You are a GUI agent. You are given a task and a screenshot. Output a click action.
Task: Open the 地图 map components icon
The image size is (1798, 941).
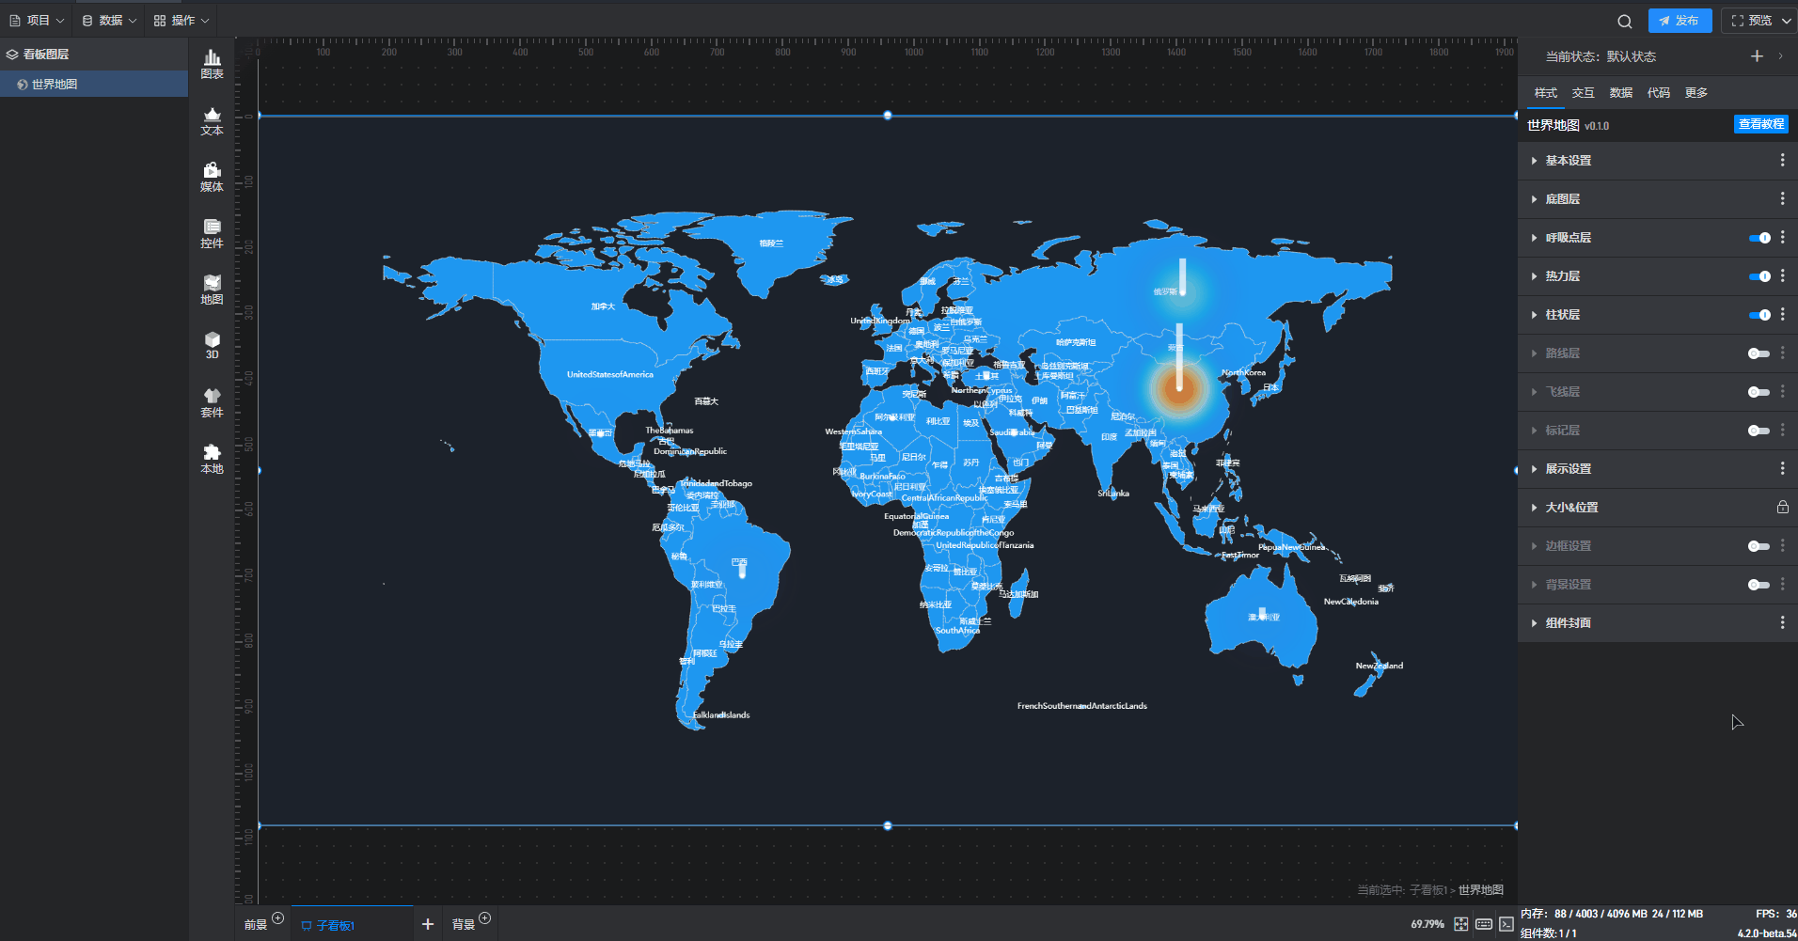click(212, 290)
